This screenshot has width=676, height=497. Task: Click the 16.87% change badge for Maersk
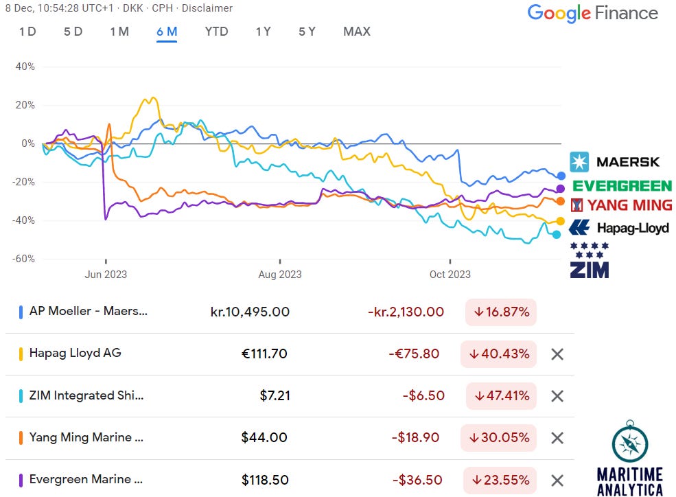point(501,312)
